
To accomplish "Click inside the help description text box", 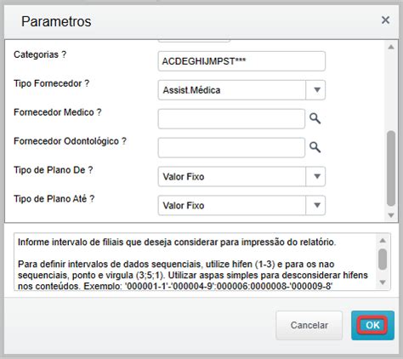I will pos(196,262).
